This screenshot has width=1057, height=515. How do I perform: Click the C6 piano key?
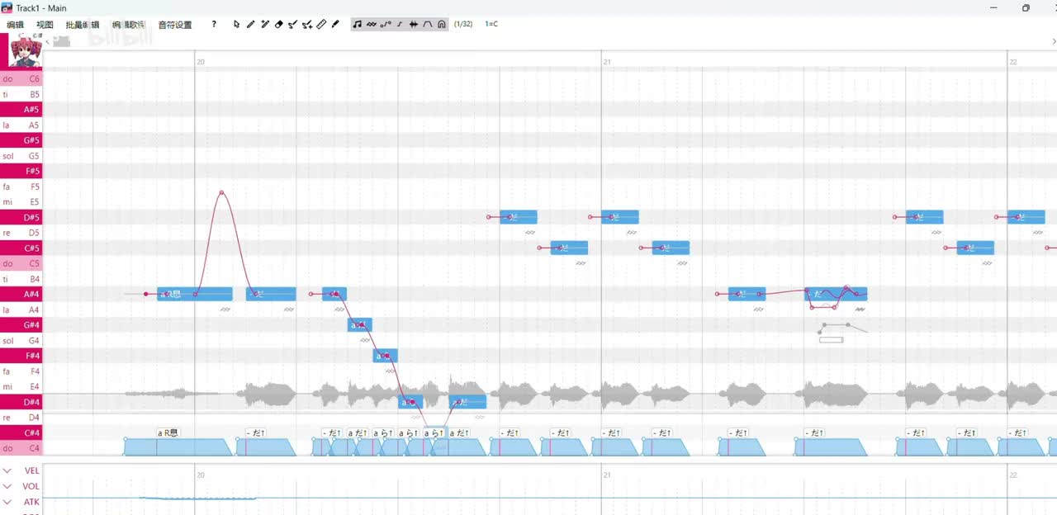[x=21, y=79]
